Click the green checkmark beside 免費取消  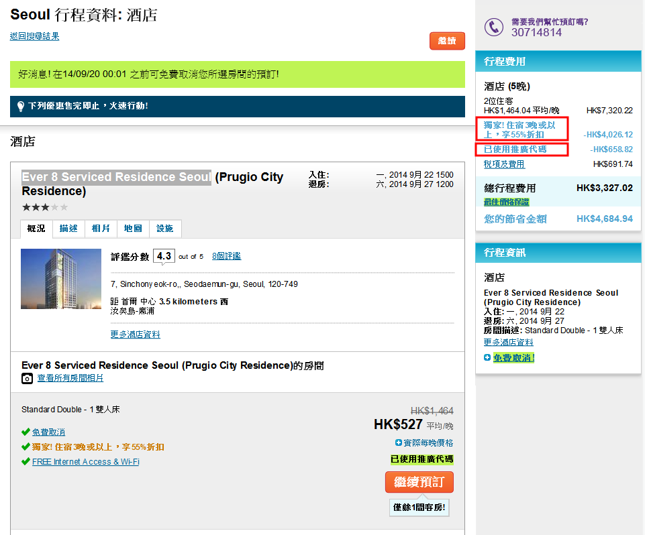[26, 432]
